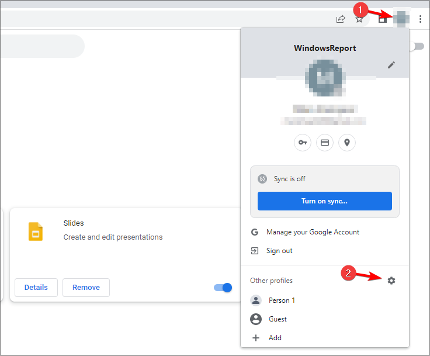Image resolution: width=430 pixels, height=356 pixels.
Task: Click Create and edit presentations description
Action: pyautogui.click(x=113, y=237)
